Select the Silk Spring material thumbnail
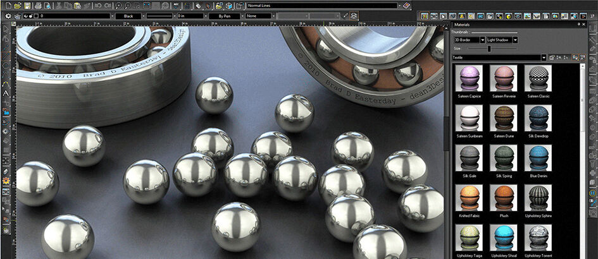 (x=504, y=158)
